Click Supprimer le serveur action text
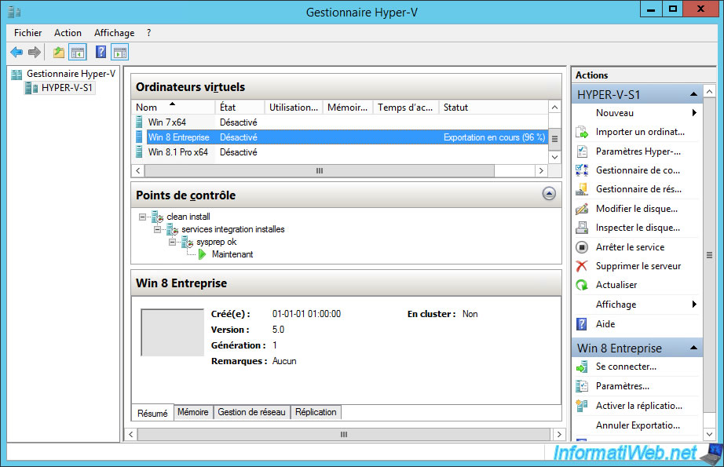 coord(638,266)
